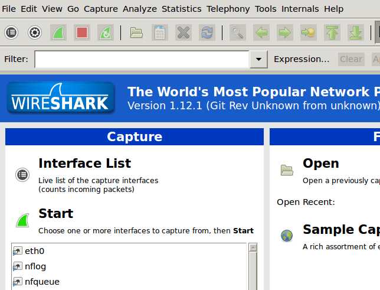Image resolution: width=380 pixels, height=290 pixels.
Task: Click the Clear filter button
Action: click(351, 59)
